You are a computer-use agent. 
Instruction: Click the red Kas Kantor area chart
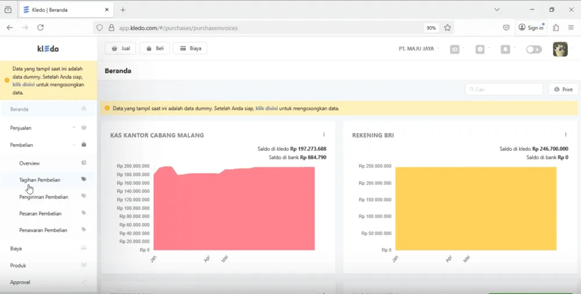234,210
